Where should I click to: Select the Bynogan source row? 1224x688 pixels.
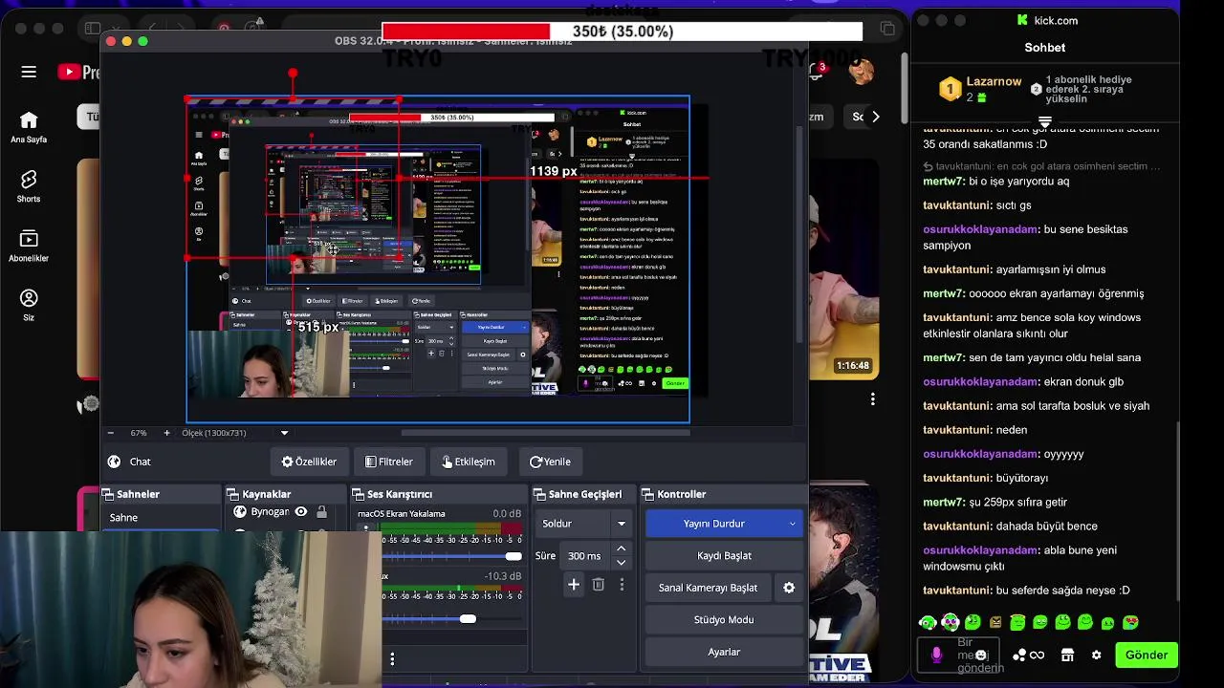coord(286,513)
